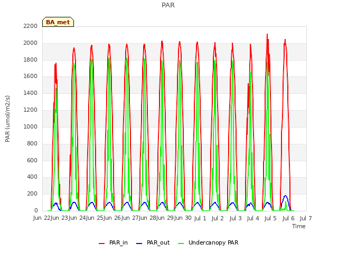Click the Jul 4 x-axis label
Viewport: 338px width, 253px height.
(253, 218)
